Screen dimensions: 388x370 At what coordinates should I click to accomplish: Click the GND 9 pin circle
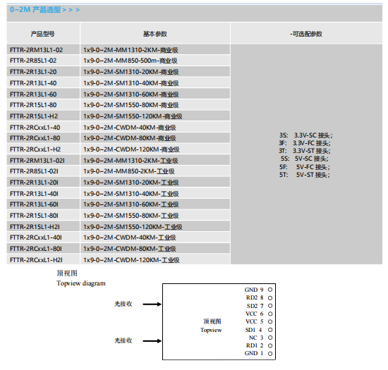(270, 290)
